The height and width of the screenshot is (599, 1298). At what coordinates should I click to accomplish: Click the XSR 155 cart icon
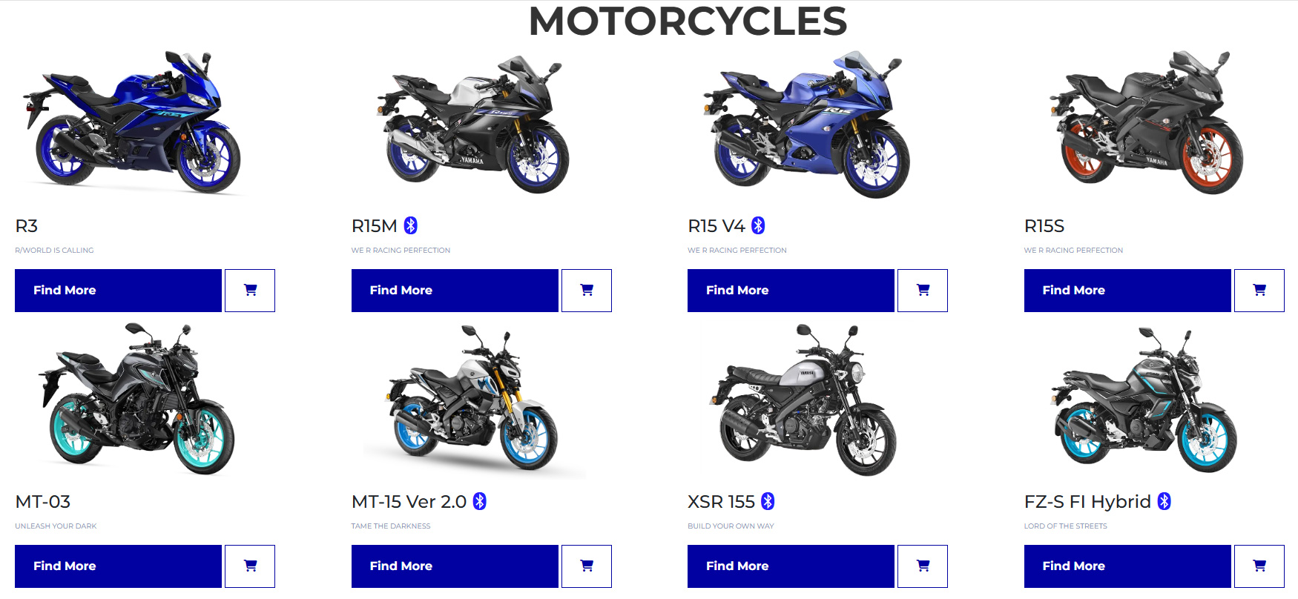point(923,566)
